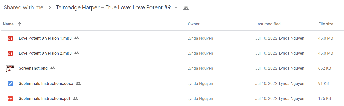This screenshot has height=106, width=344.
Task: Go to Shared with me breadcrumb
Action: [23, 8]
